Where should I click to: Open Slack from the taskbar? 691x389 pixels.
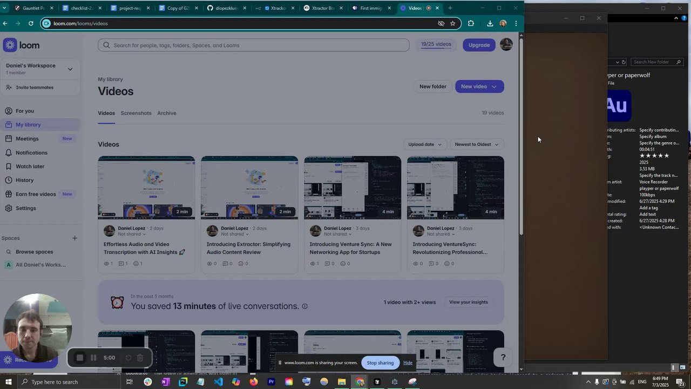148,382
